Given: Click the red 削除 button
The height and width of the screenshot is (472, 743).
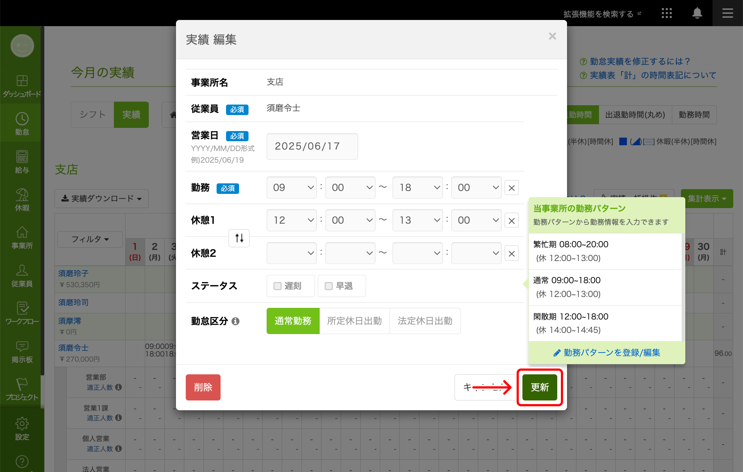Looking at the screenshot, I should [x=203, y=387].
